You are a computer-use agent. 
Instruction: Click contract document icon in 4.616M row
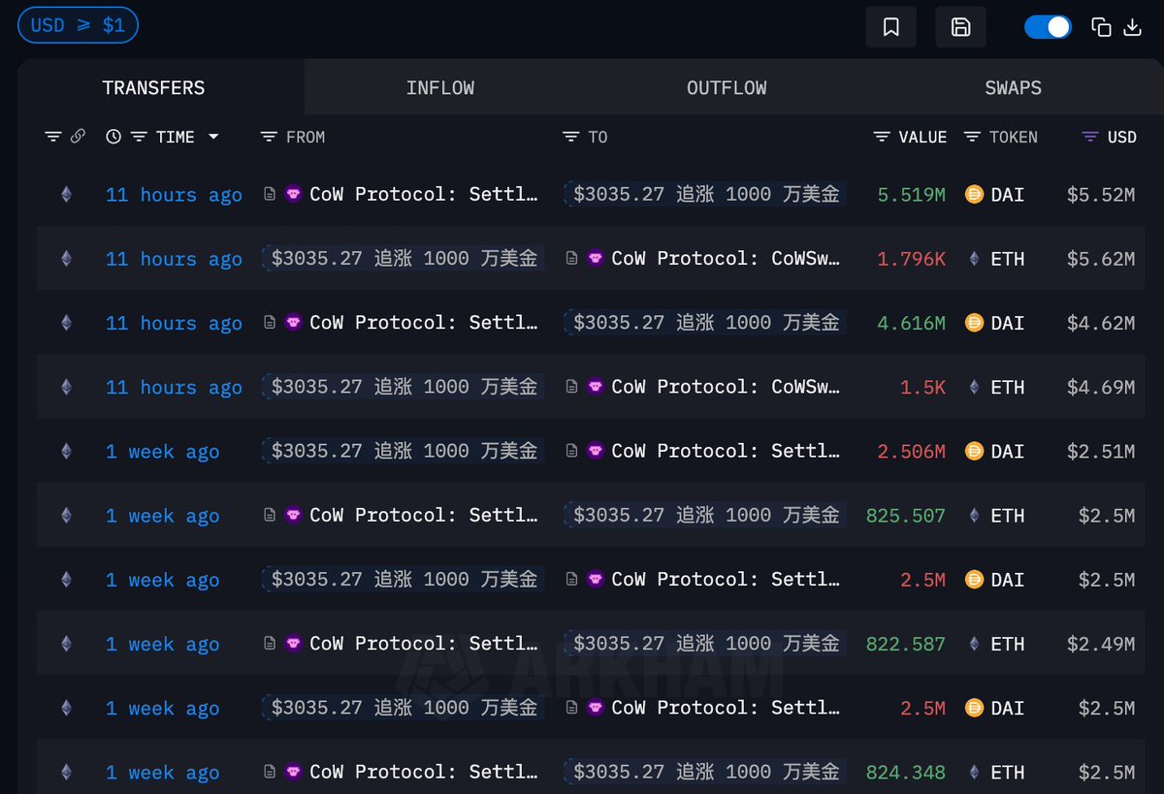point(270,323)
